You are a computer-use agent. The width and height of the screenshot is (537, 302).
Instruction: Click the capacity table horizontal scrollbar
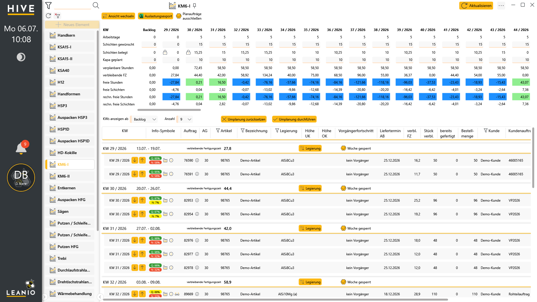(x=169, y=110)
